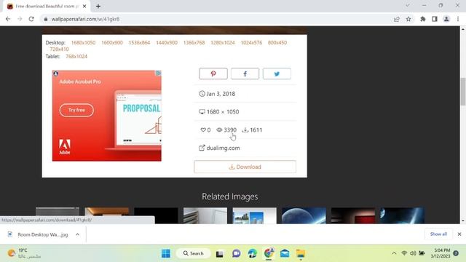
Task: Open the Chrome profile icon
Action: (x=446, y=19)
